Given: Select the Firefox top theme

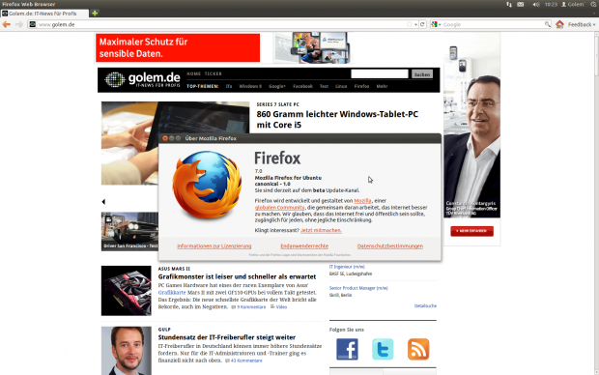Looking at the screenshot, I should click(361, 86).
